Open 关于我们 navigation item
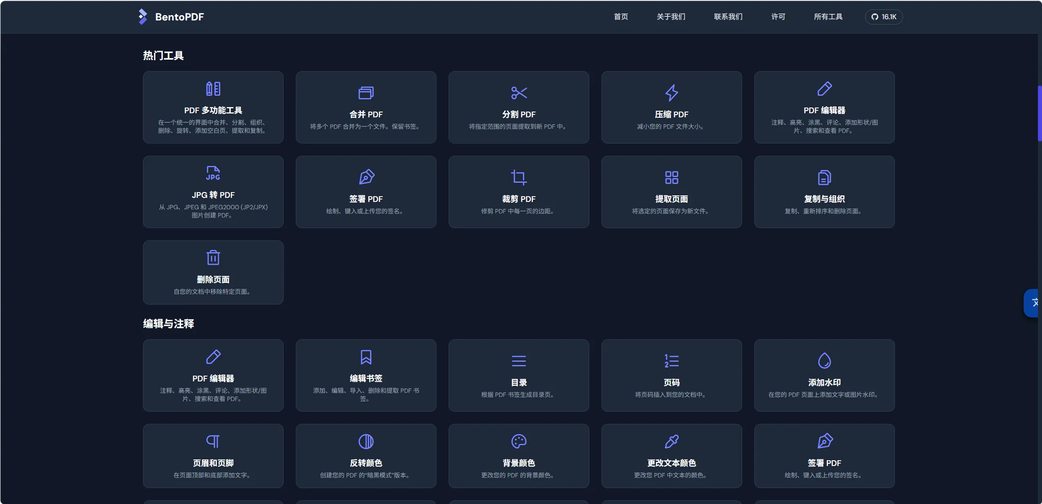 (x=671, y=17)
